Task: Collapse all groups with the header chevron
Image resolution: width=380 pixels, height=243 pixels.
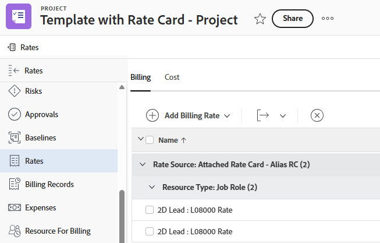Action: click(x=141, y=139)
